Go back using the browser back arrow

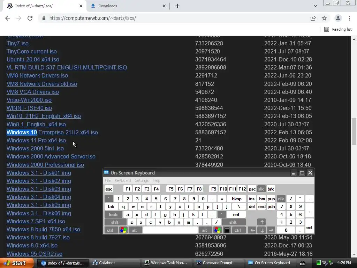tap(8, 18)
